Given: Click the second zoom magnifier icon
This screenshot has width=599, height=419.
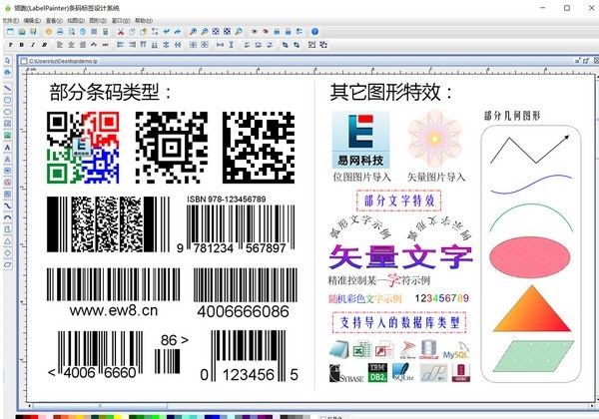Looking at the screenshot, I should (x=205, y=32).
